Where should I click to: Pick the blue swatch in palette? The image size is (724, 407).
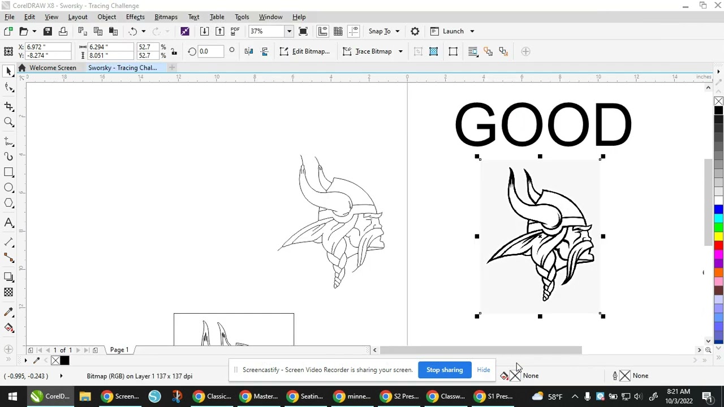718,210
